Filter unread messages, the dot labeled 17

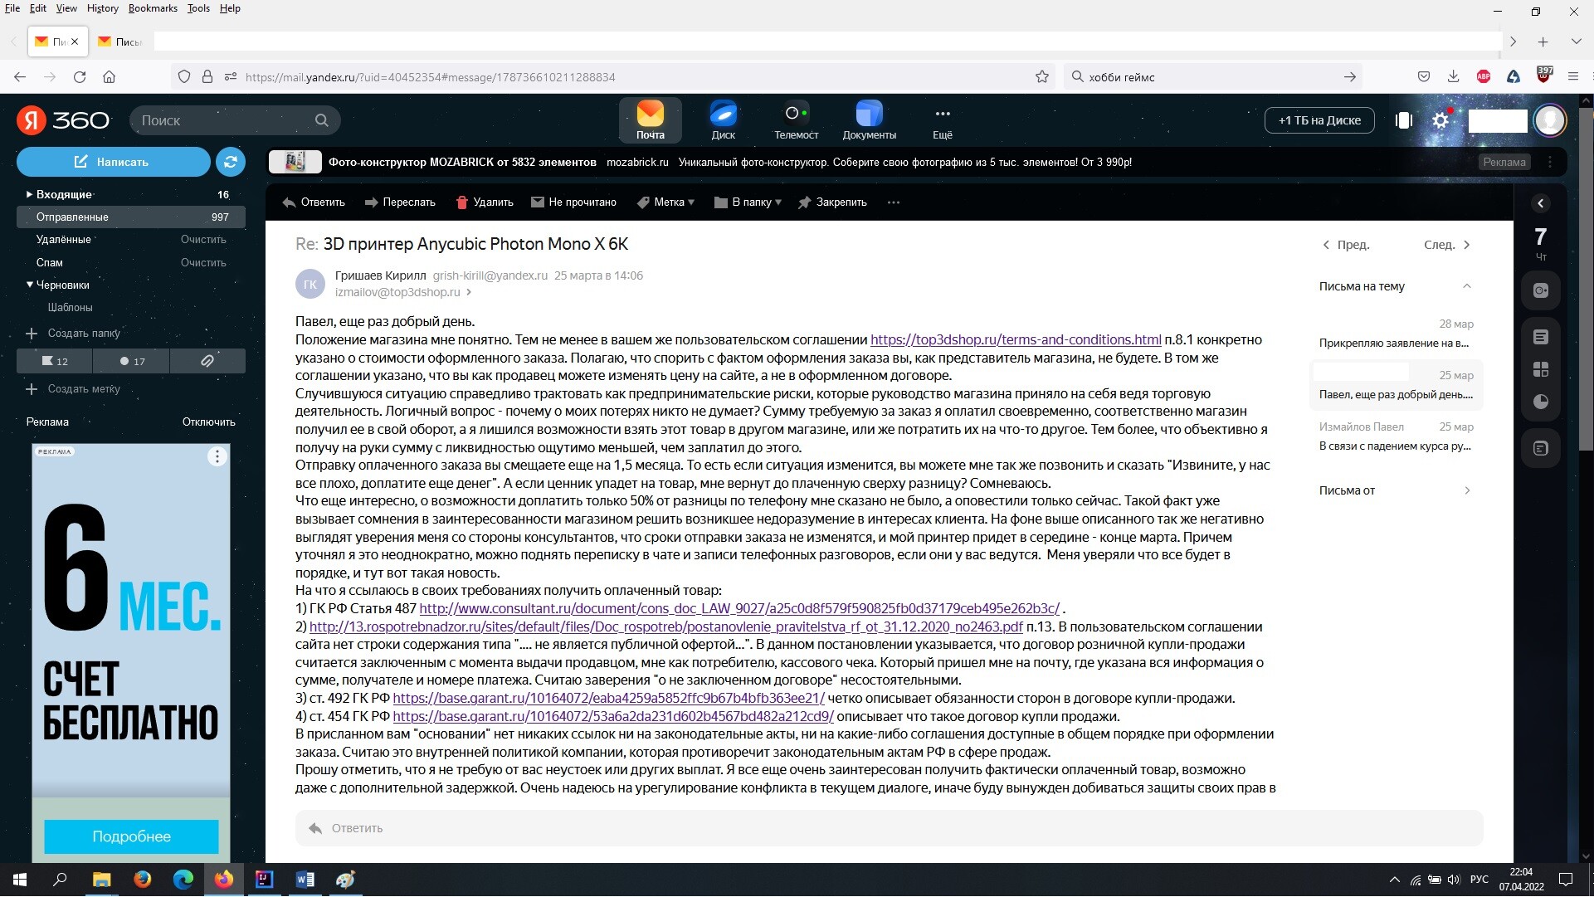click(x=131, y=361)
